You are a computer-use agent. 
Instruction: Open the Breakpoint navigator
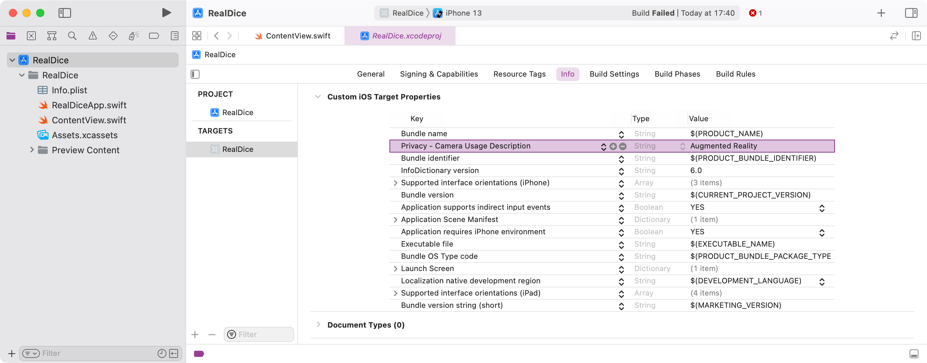154,36
